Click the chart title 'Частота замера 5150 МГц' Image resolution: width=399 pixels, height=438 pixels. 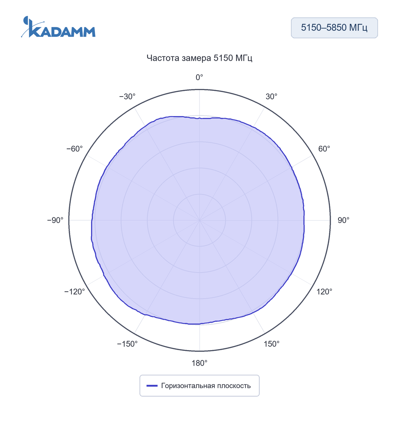[199, 58]
